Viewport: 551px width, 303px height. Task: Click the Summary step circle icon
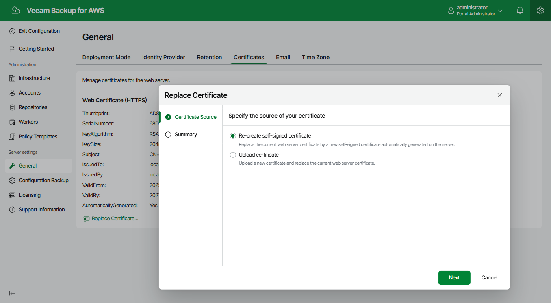tap(168, 135)
